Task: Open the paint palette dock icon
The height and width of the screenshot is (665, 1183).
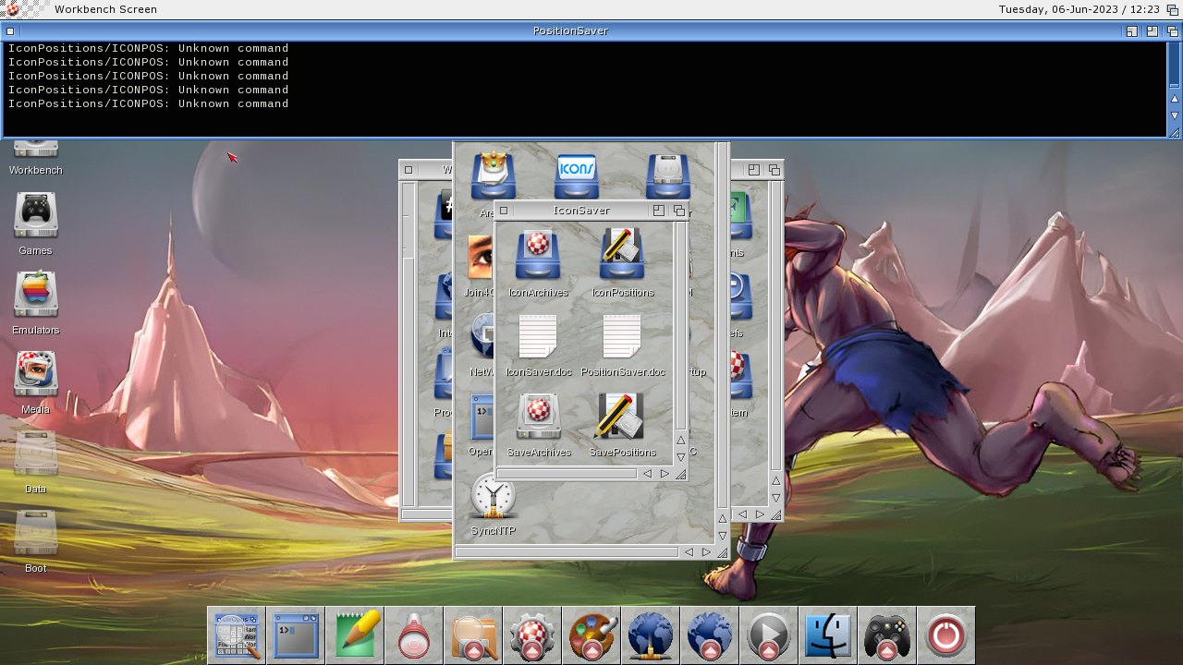Action: (x=591, y=635)
